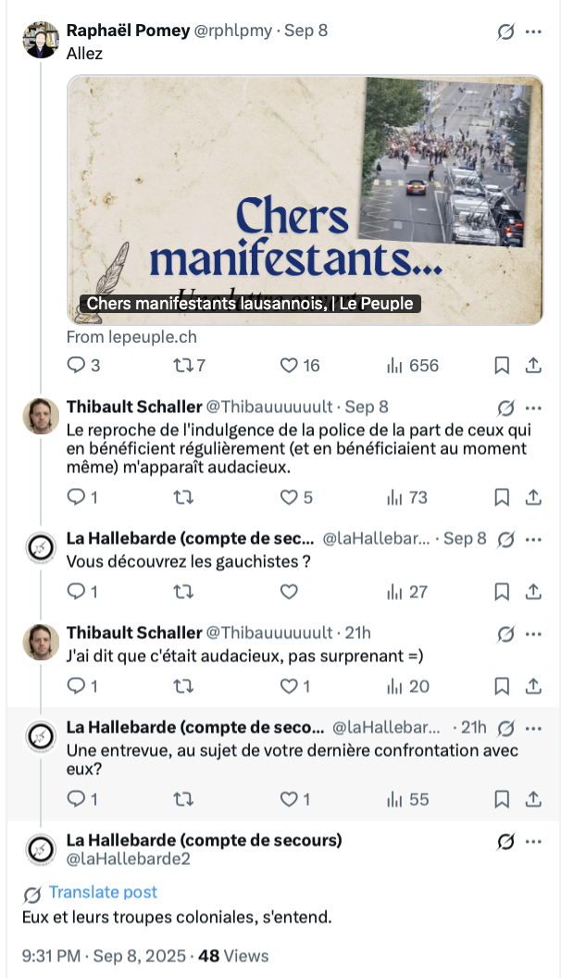Open more options on Raphaël Pomey's post
This screenshot has height=978, width=561.
[533, 31]
